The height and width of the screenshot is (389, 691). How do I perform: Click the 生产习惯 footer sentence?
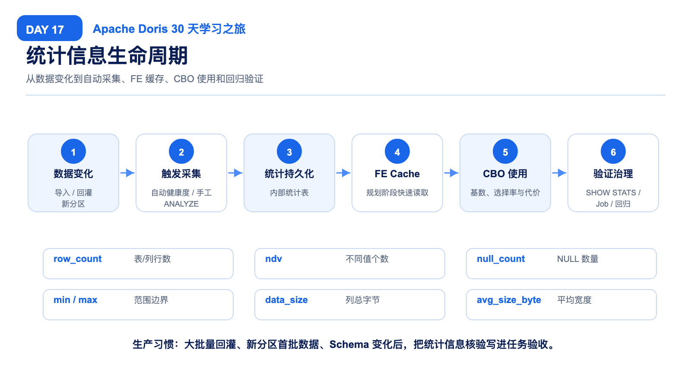point(345,344)
